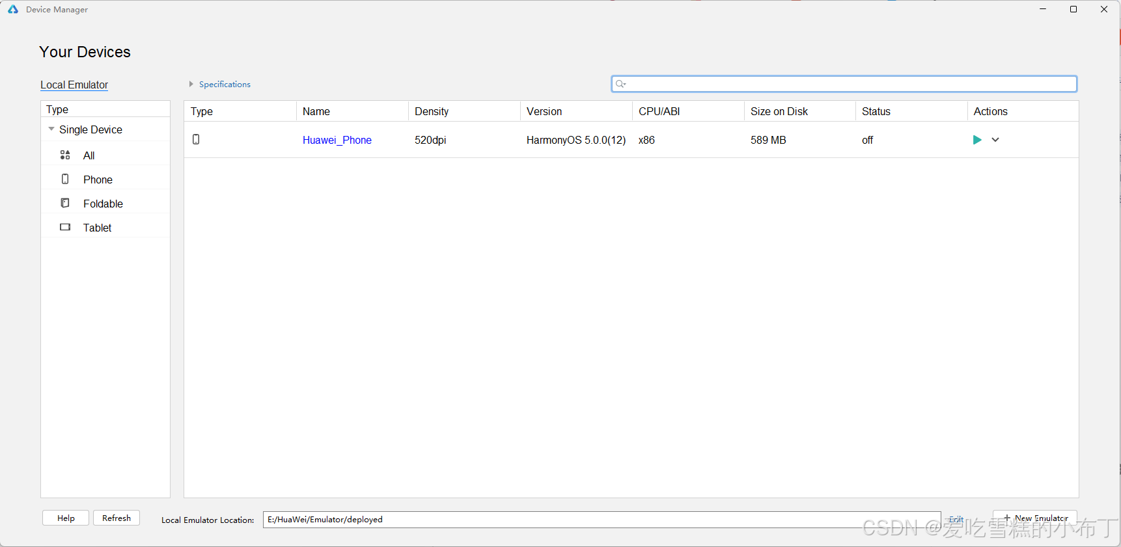Sort by the Version column header
1121x547 pixels.
point(576,111)
